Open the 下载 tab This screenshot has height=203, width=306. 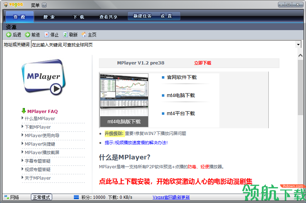[x=78, y=17]
